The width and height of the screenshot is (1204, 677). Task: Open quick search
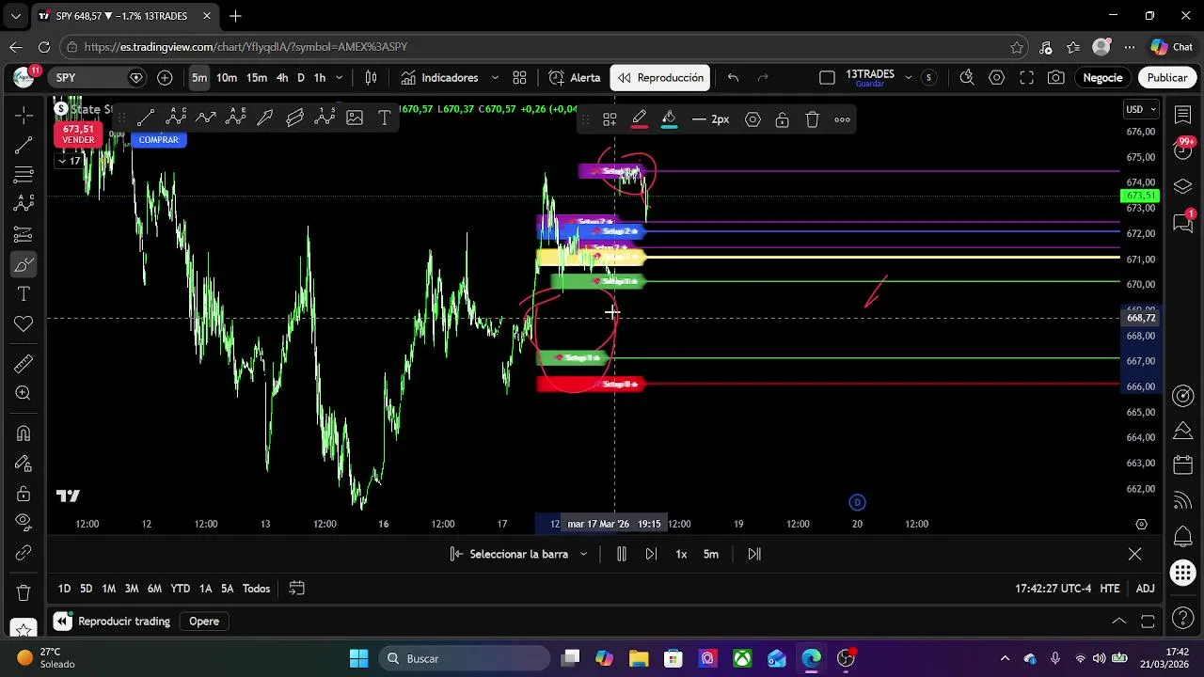tap(967, 78)
